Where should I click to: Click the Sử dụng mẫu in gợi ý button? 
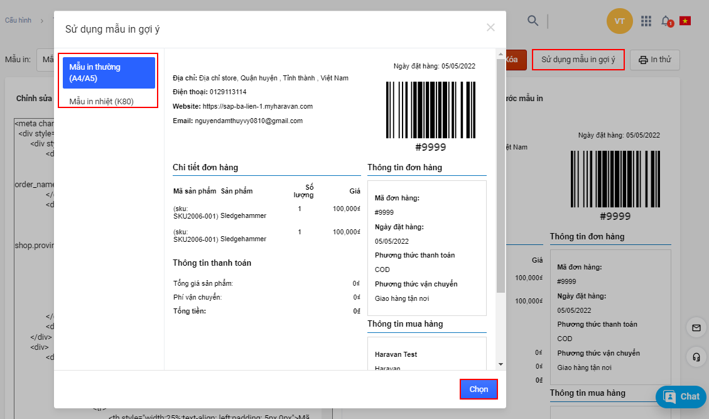coord(578,60)
